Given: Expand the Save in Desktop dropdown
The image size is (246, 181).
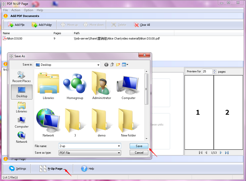Looking at the screenshot, I should [x=98, y=65].
